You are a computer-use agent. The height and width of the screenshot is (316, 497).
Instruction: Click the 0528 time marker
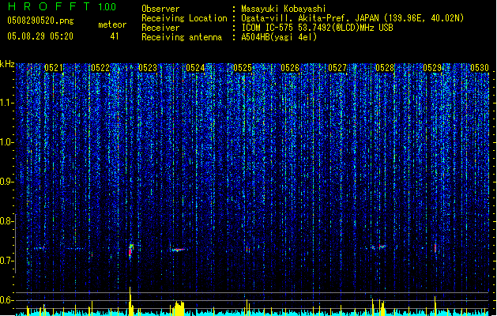385,68
